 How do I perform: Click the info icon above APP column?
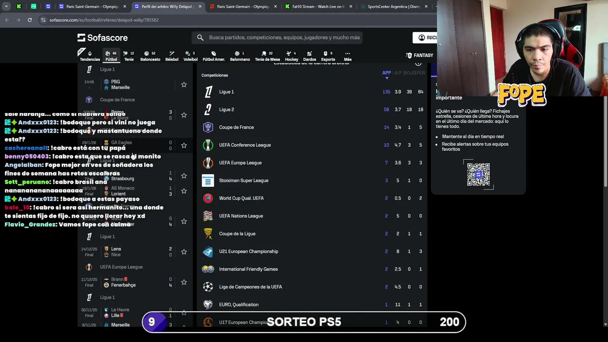418,63
